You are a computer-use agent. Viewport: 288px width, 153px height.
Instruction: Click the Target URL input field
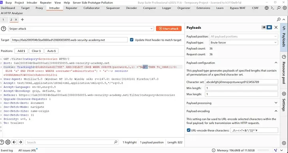coord(69,40)
